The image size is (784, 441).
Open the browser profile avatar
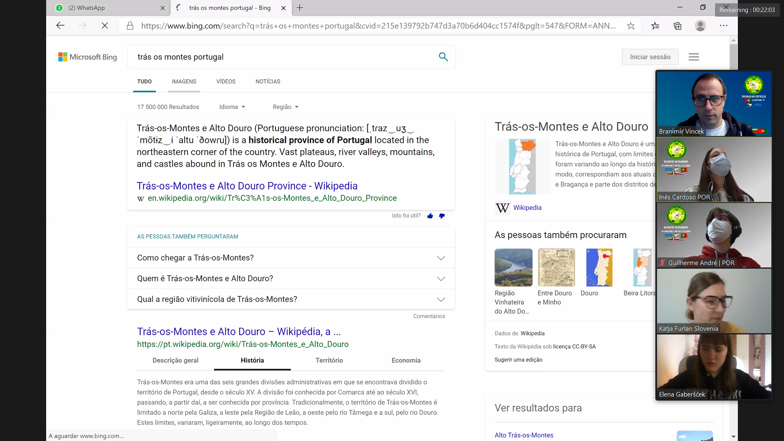tap(700, 26)
